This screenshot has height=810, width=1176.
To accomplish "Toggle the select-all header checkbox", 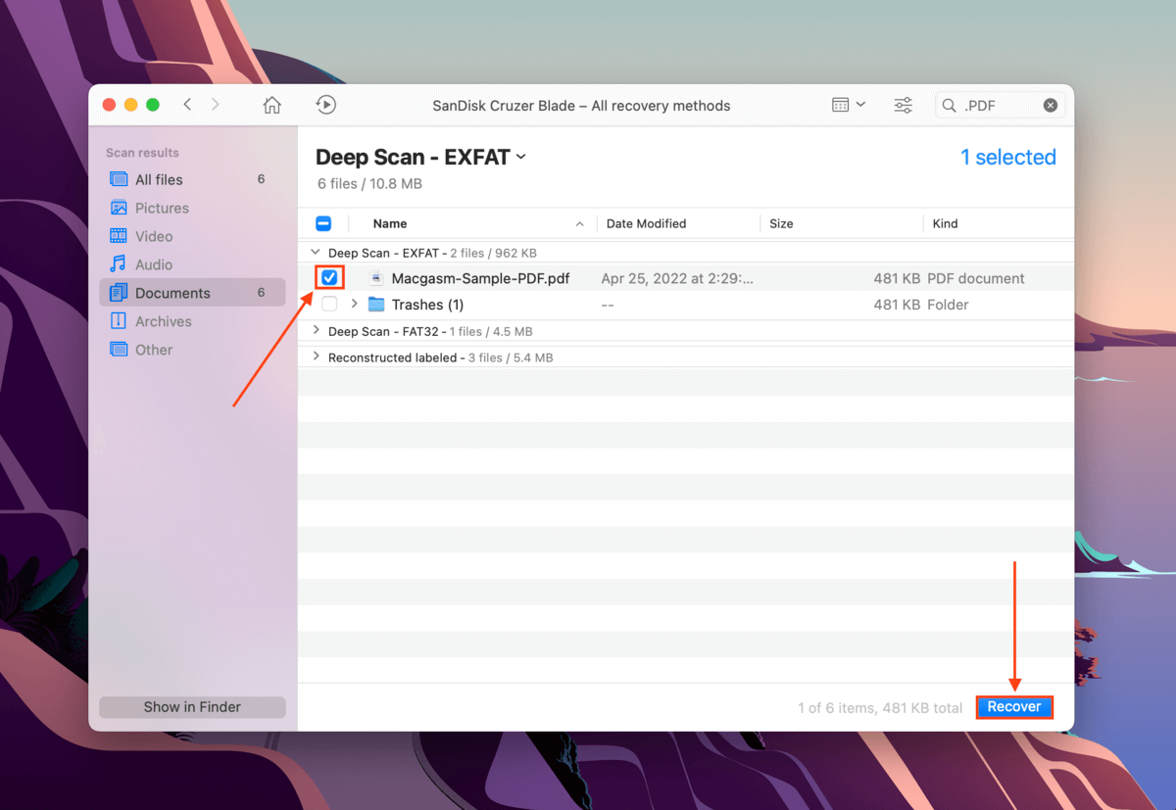I will [323, 223].
